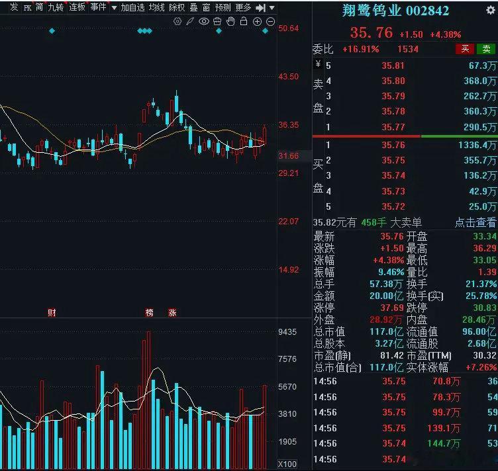Toggle 均线 moving averages
Image resolution: width=498 pixels, height=471 pixels.
click(x=156, y=7)
